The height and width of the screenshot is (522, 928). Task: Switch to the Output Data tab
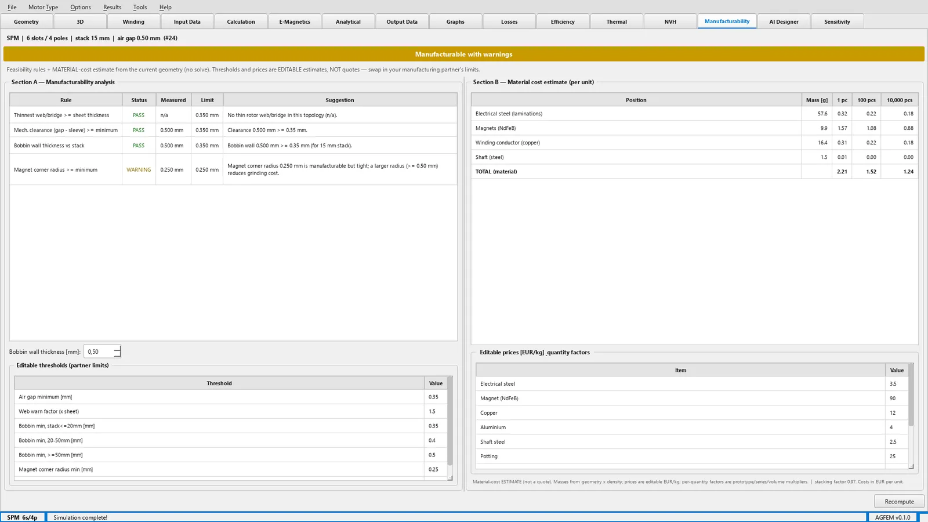[x=402, y=21]
